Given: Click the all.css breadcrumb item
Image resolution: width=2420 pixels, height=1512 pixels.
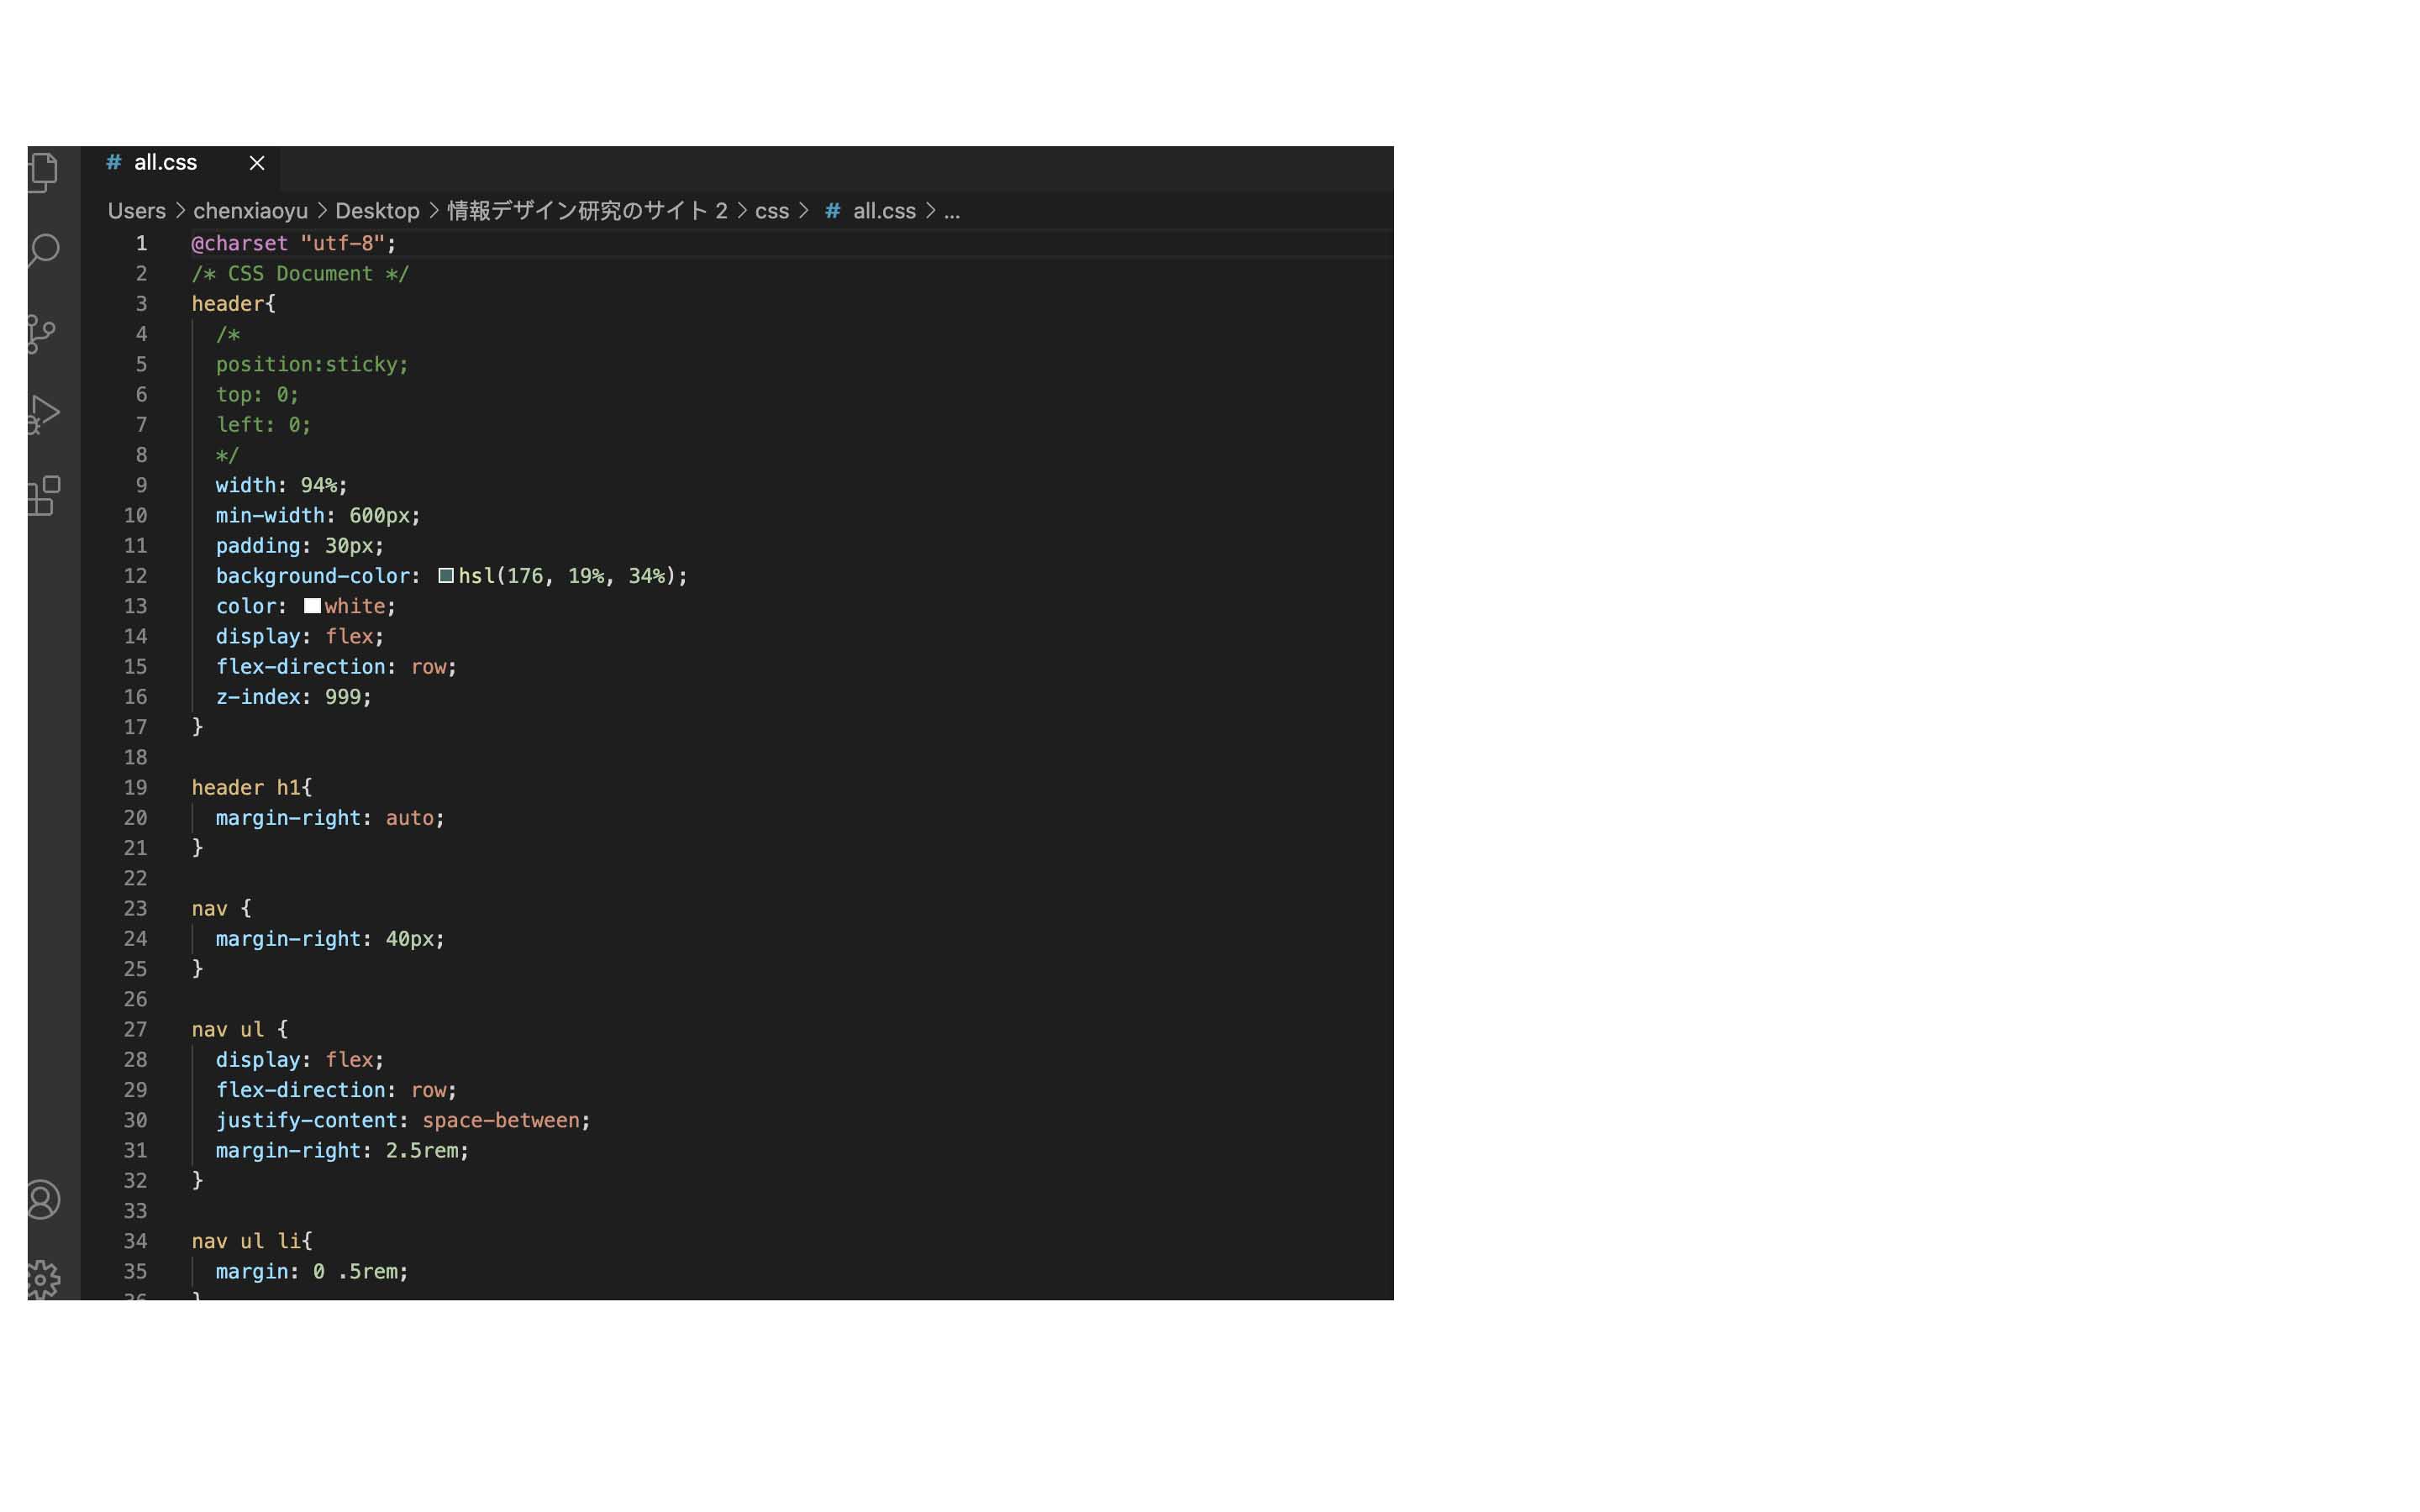Looking at the screenshot, I should [x=883, y=211].
